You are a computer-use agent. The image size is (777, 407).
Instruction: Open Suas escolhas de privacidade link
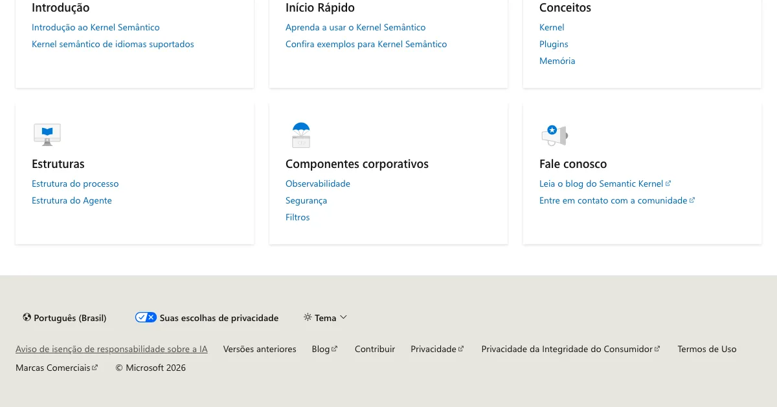click(x=219, y=318)
